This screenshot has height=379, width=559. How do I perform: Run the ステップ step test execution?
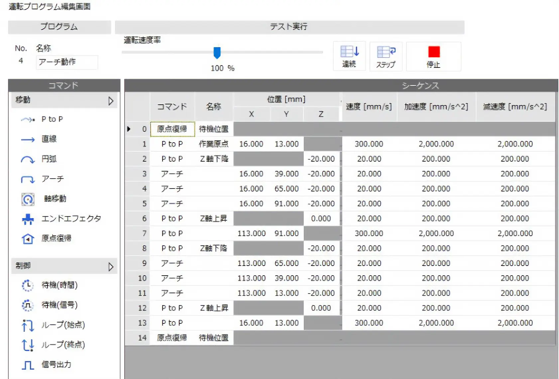tap(386, 56)
